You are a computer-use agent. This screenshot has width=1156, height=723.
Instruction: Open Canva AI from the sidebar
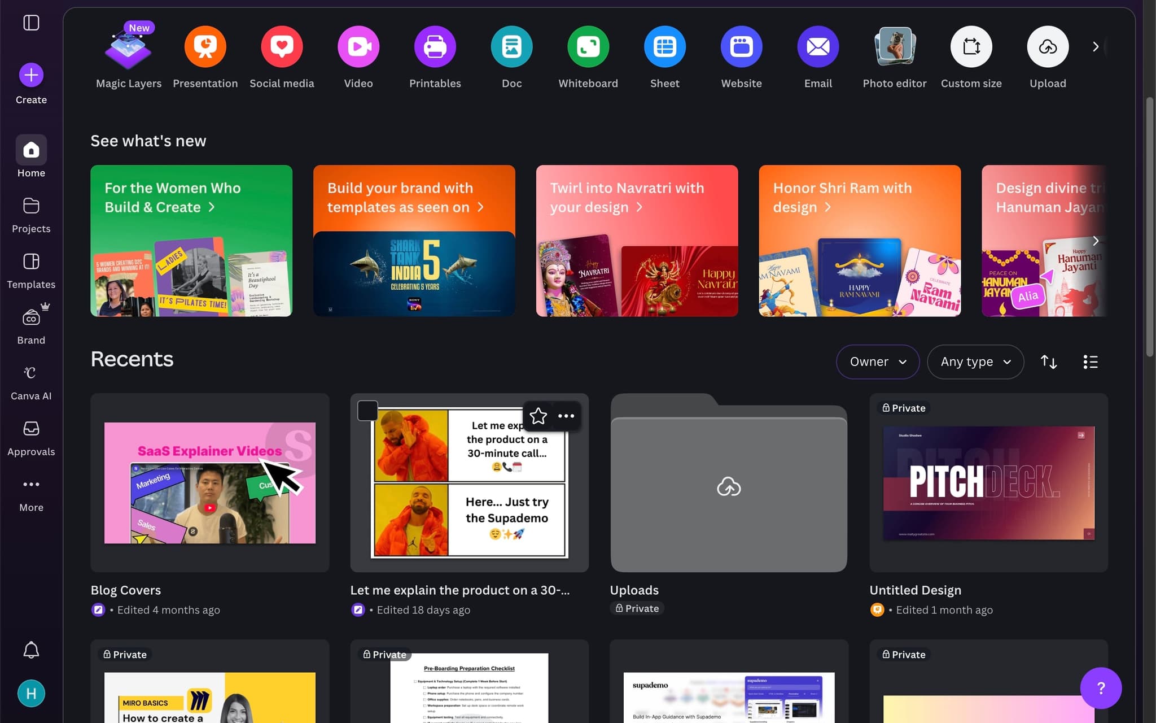pos(31,382)
